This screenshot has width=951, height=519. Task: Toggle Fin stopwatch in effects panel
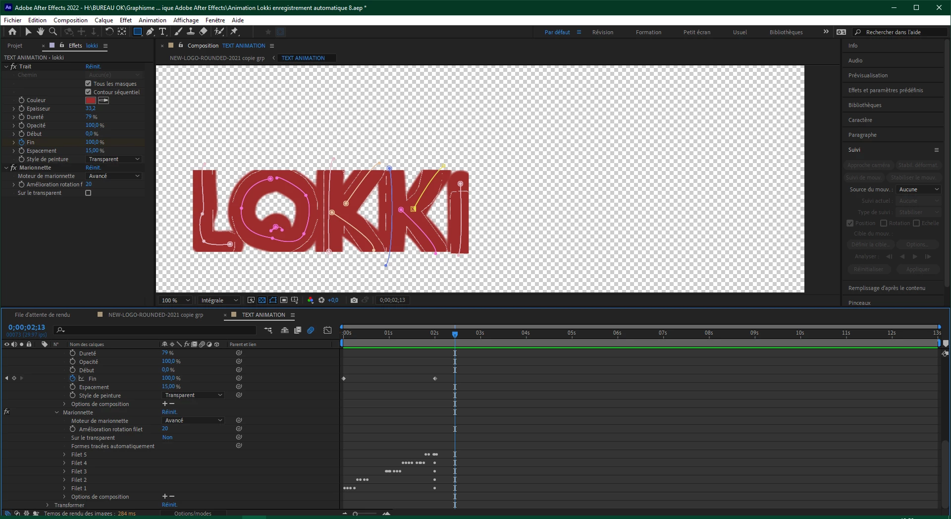21,142
